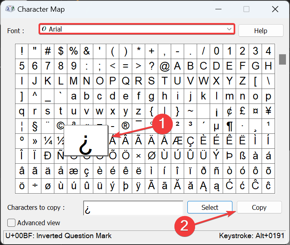Select the section sign § character
Screen dimensions: 290x245
pyautogui.click(x=35, y=126)
